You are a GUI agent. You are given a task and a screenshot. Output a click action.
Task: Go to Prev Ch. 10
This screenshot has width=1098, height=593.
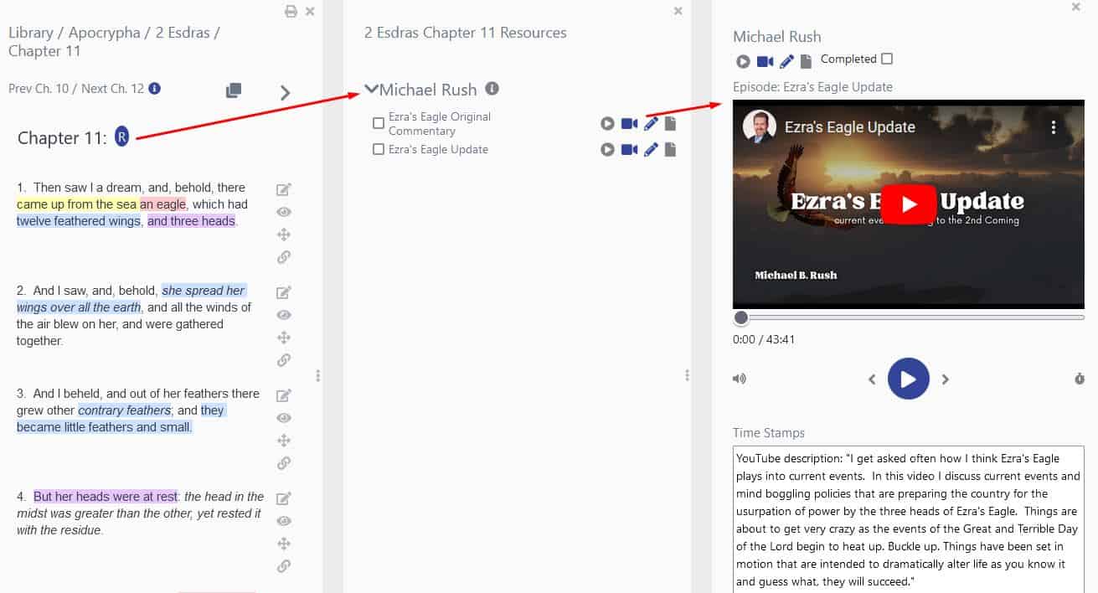click(39, 89)
